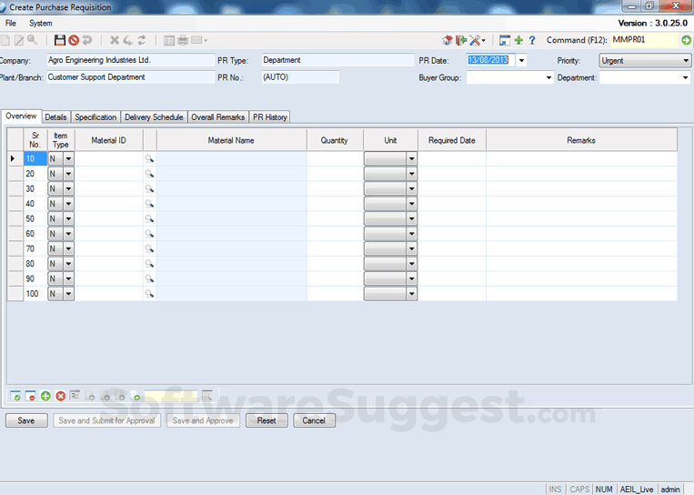Click the Cancel button
694x495 pixels.
coord(314,420)
